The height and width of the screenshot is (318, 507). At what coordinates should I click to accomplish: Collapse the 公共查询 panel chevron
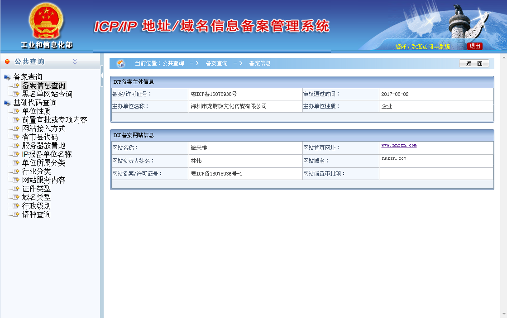(75, 61)
